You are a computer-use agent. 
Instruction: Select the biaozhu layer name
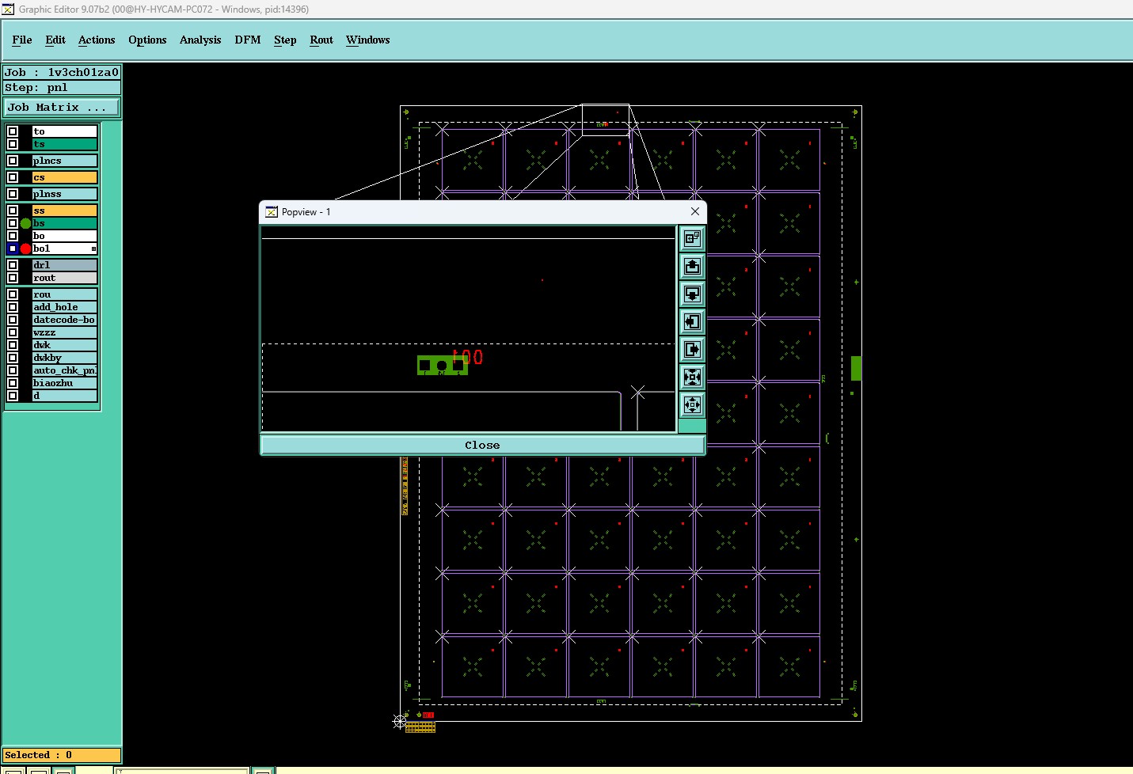[x=65, y=383]
